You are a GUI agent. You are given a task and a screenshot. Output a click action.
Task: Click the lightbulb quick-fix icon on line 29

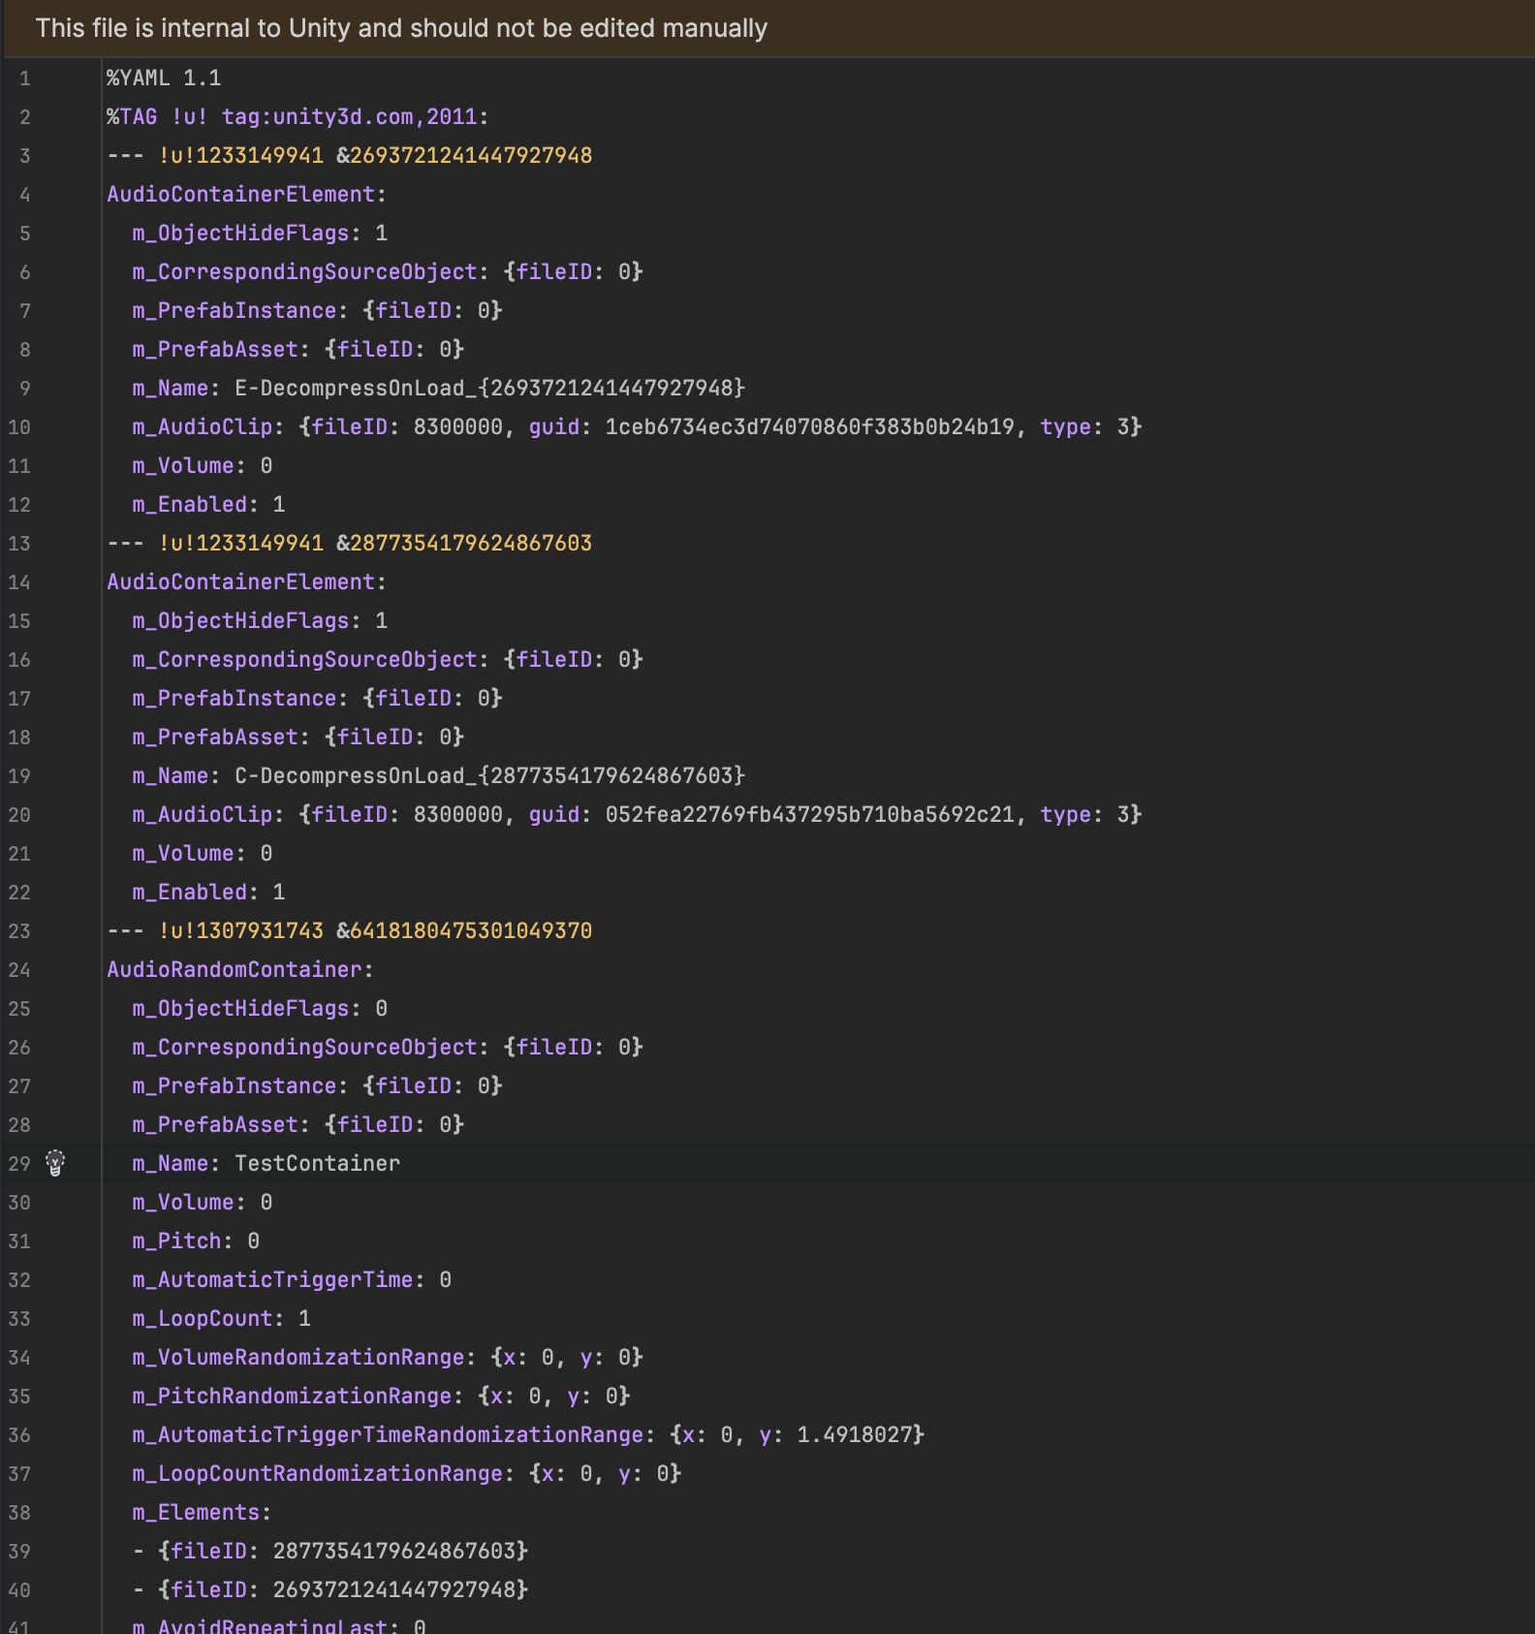tap(55, 1163)
